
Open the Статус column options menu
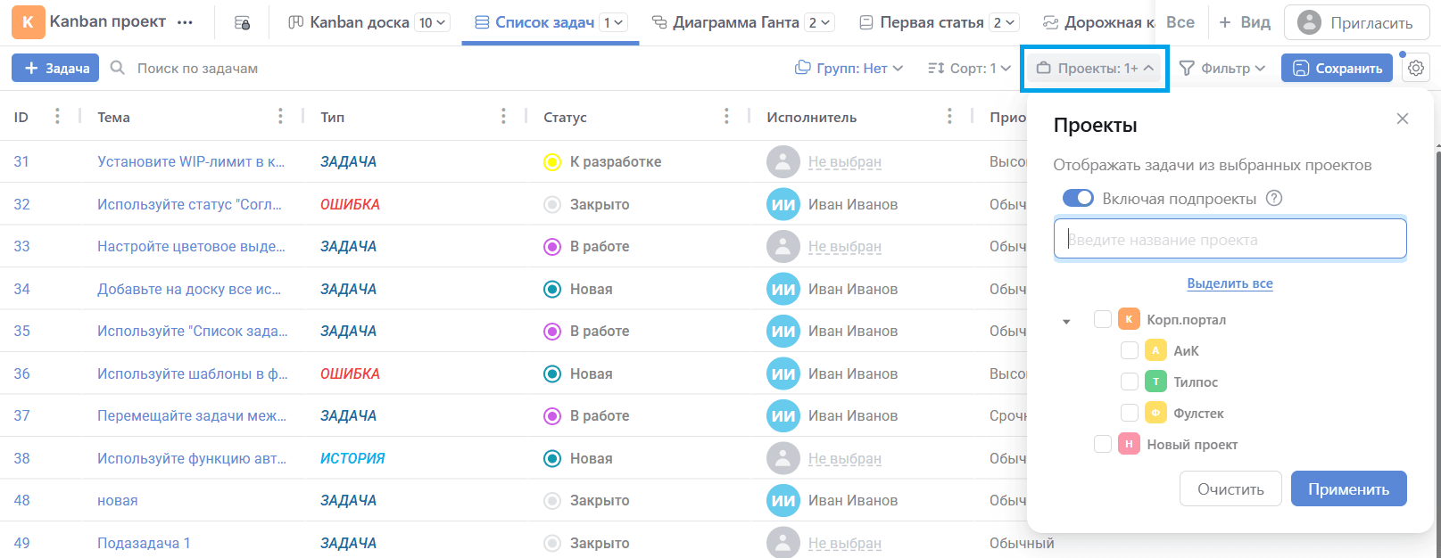point(726,117)
